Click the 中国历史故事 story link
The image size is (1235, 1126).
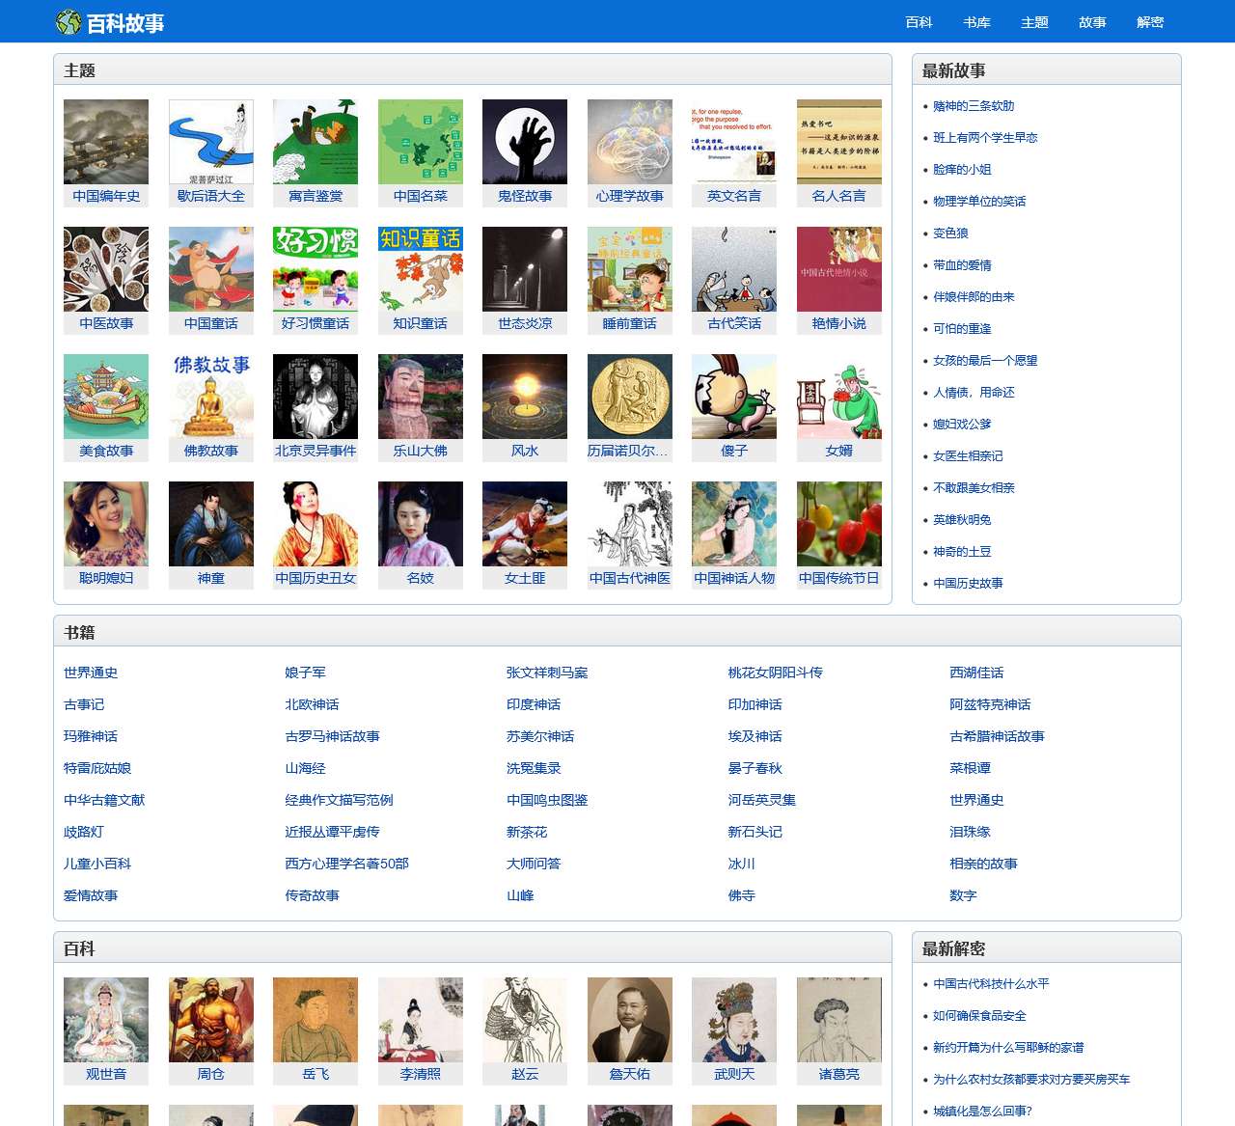click(968, 584)
